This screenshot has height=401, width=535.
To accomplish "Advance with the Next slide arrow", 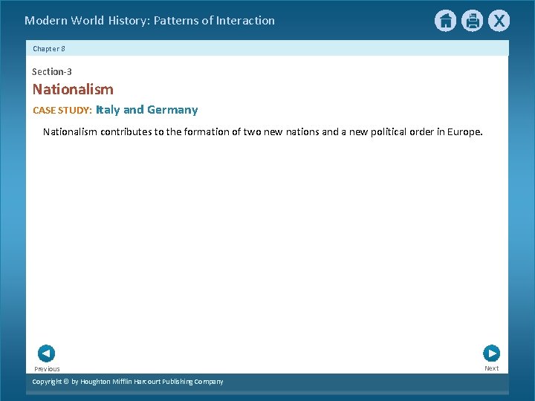I will 492,353.
